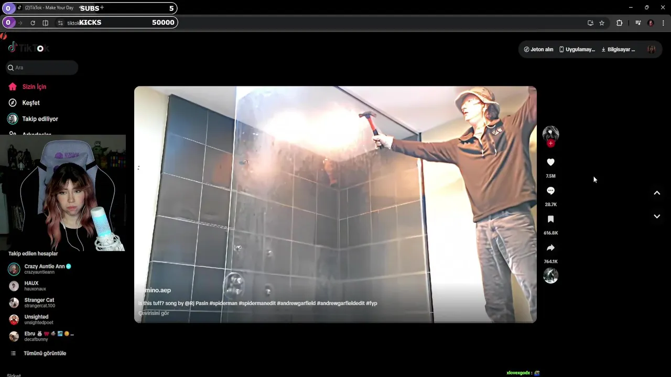Open the mino.aep creator name
671x377 pixels.
(154, 290)
